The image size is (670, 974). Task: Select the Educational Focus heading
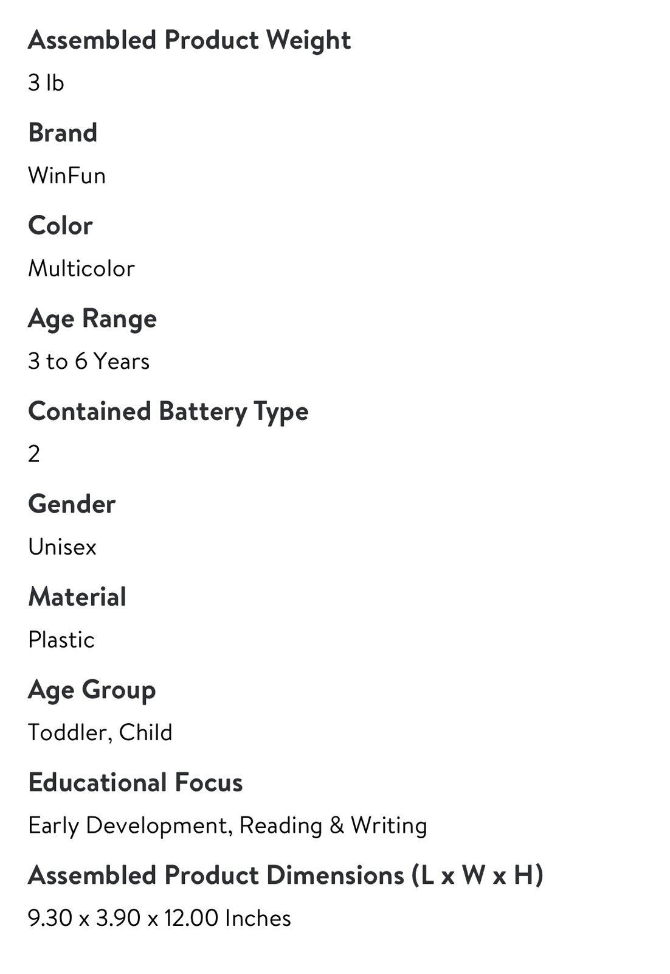pos(136,783)
